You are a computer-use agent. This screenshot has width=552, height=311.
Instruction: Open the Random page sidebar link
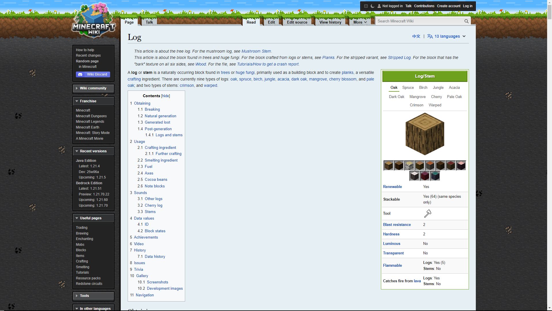click(87, 61)
